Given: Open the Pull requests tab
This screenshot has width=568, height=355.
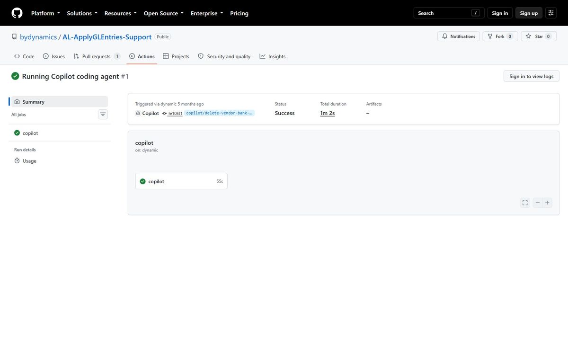Looking at the screenshot, I should [x=97, y=56].
